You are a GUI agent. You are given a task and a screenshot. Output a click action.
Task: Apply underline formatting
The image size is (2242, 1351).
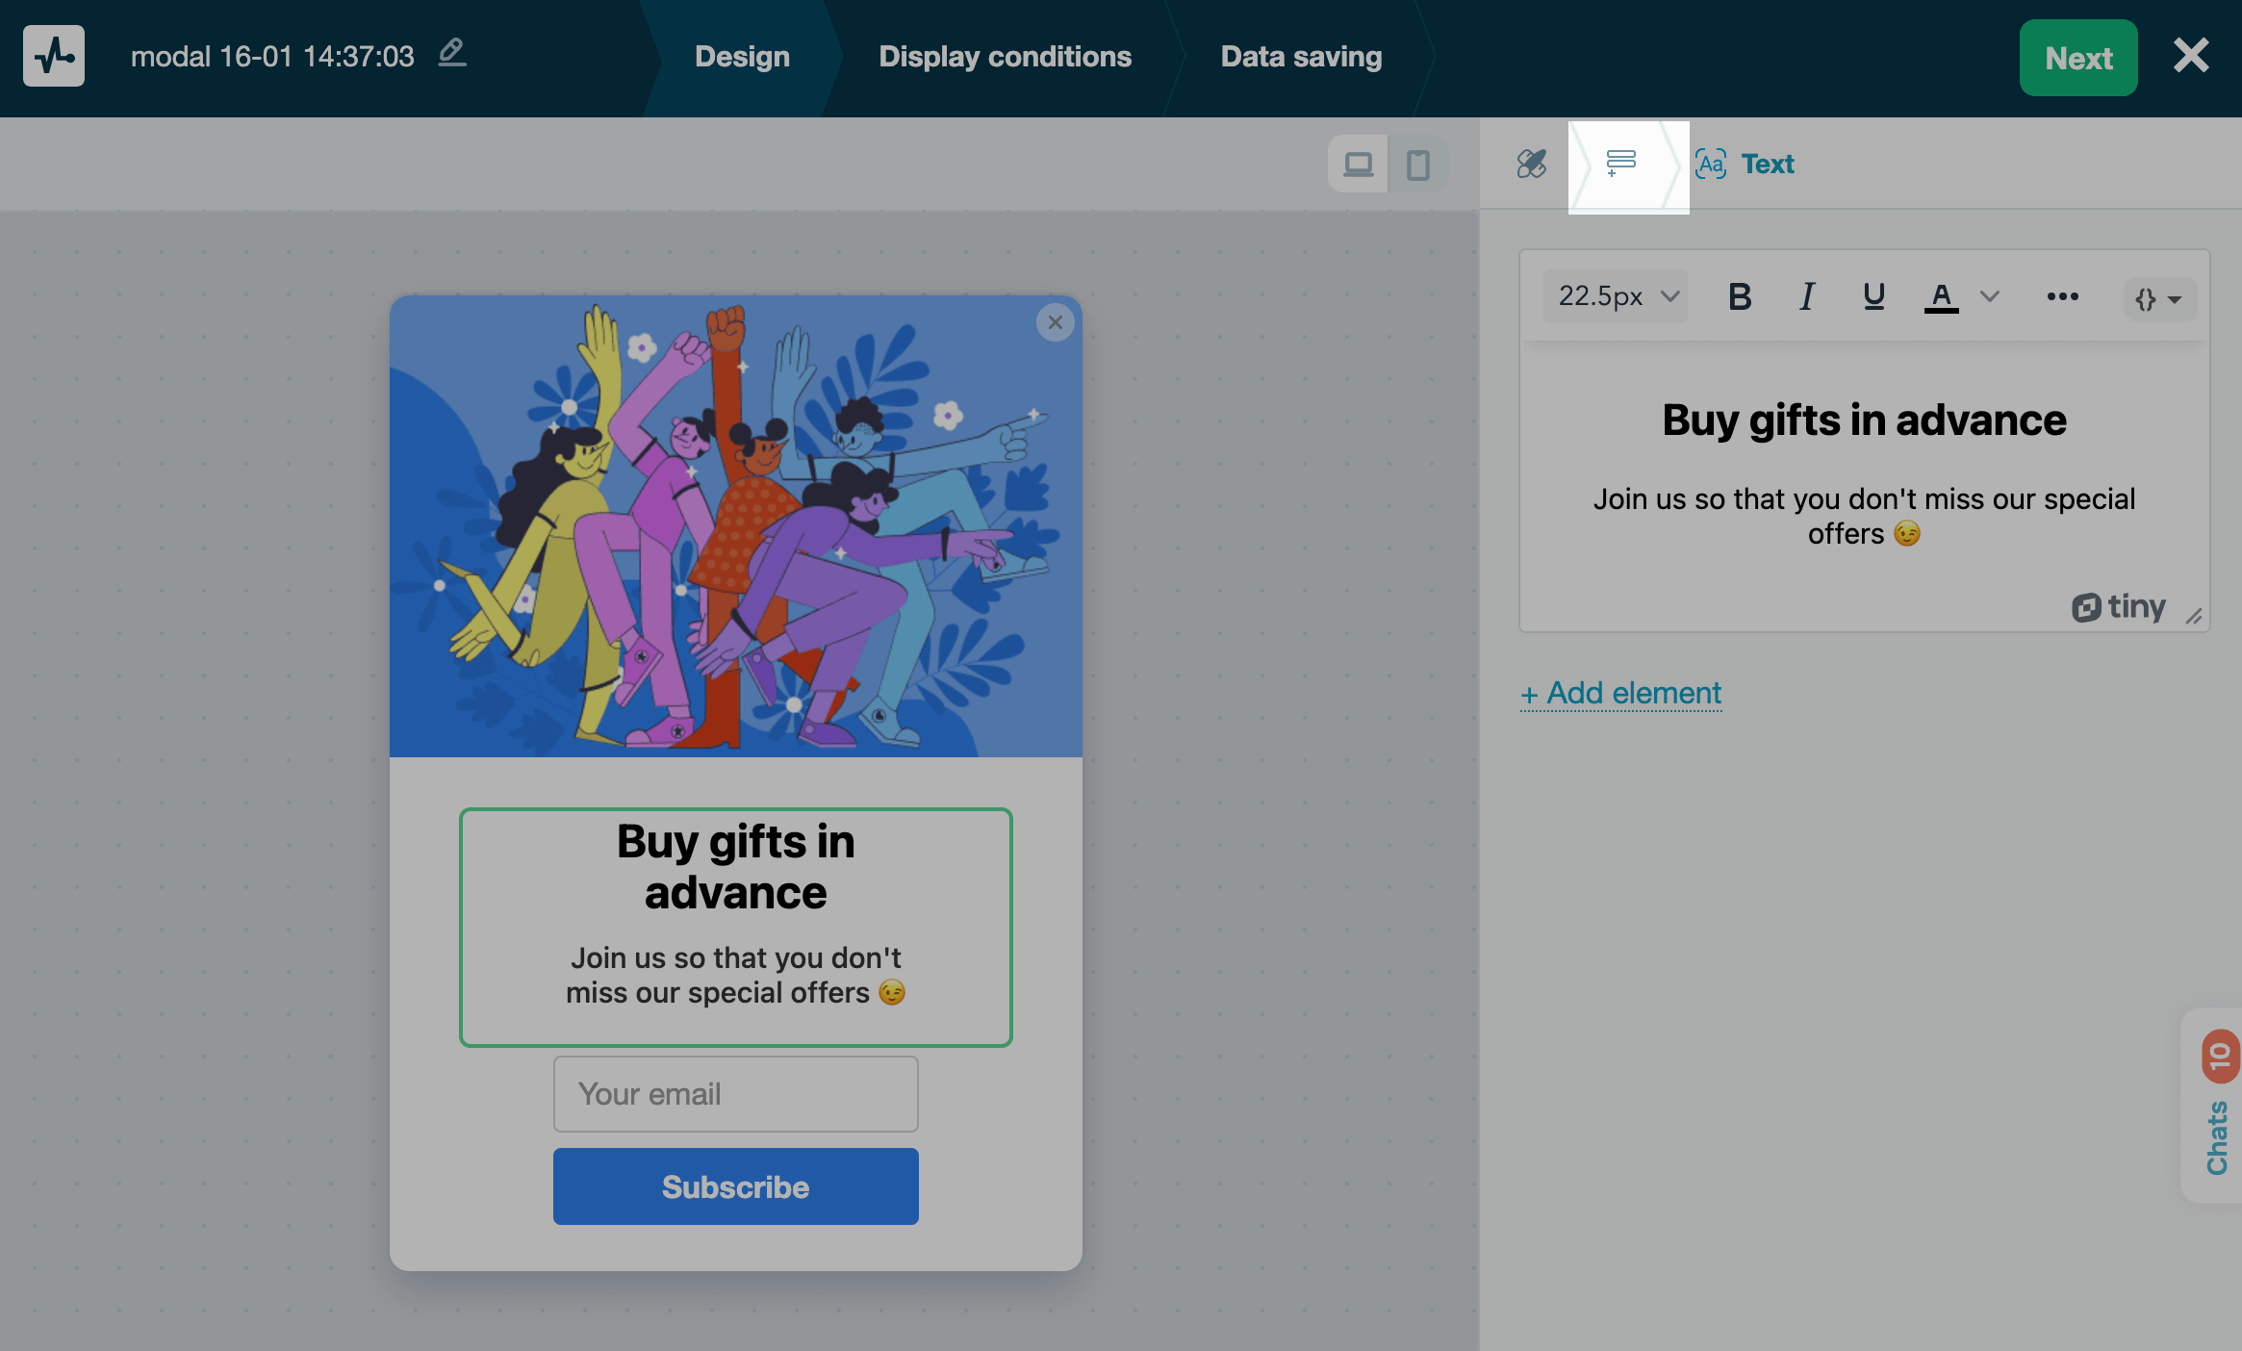[1873, 296]
